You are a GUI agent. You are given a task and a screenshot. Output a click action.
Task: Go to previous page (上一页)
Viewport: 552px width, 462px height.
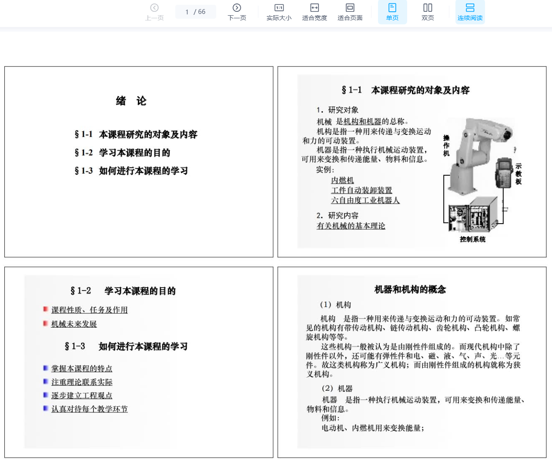[x=154, y=12]
